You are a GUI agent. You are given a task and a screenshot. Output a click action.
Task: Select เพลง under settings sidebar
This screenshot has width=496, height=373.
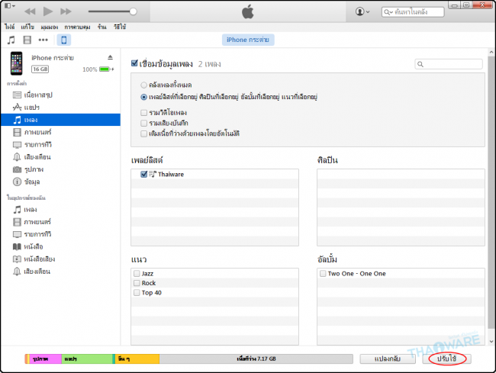coord(60,120)
